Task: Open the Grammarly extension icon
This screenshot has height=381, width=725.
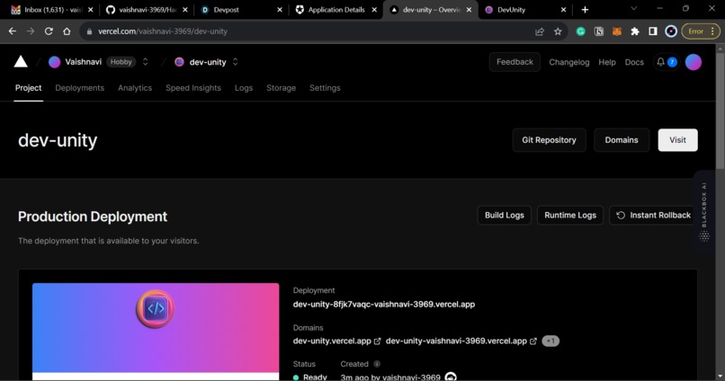Action: (581, 31)
